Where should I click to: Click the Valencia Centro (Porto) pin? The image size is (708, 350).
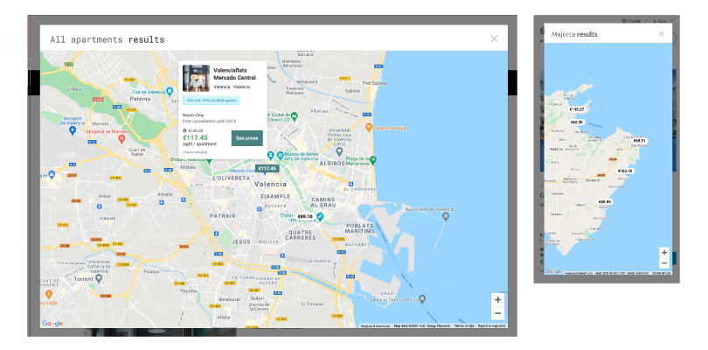pos(422,299)
